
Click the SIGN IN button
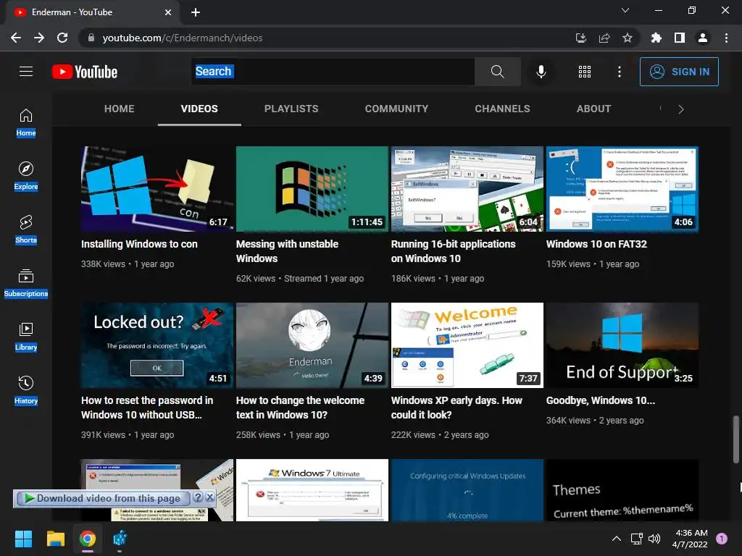point(679,72)
